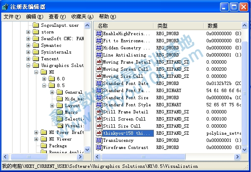Click the 数据 column header
The image size is (251, 172).
[223, 26]
